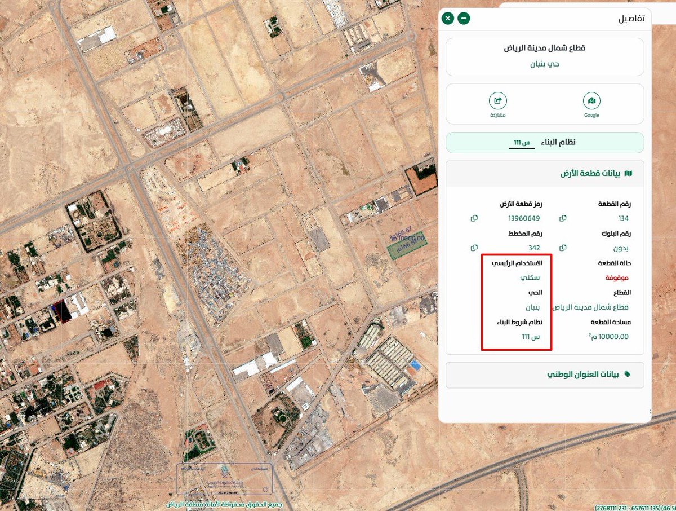Copy block number بدون
Screen dimensions: 676x511
pos(563,248)
